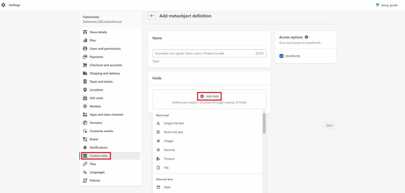
Task: Click the Customer events icon
Action: [x=85, y=131]
